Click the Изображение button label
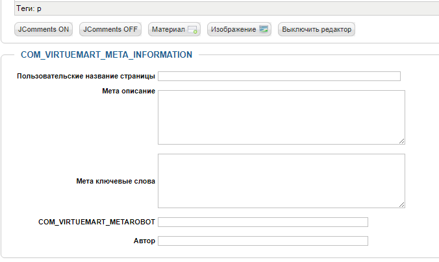Viewport: 439px width, 262px height. click(234, 30)
